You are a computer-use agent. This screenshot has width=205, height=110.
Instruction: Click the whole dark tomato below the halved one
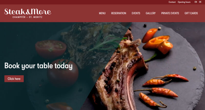(63, 73)
